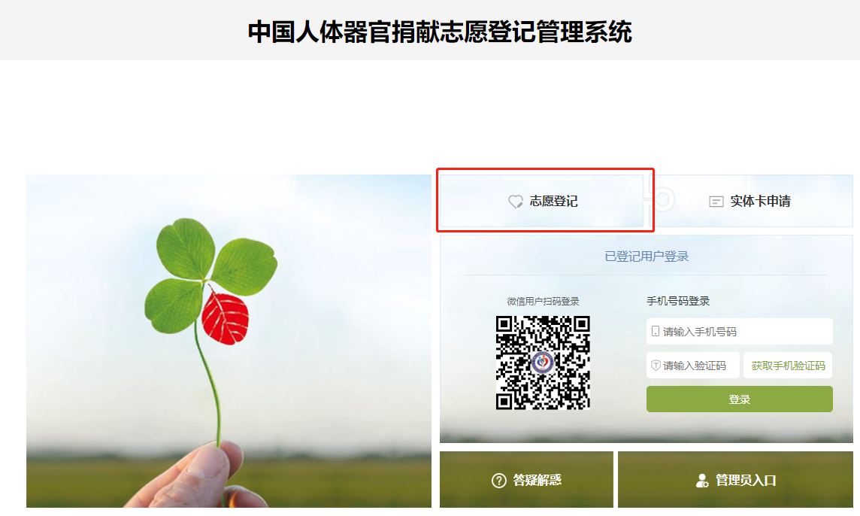Screen dimensions: 860x516
Task: Open the 答疑解惑 help section
Action: 526,480
